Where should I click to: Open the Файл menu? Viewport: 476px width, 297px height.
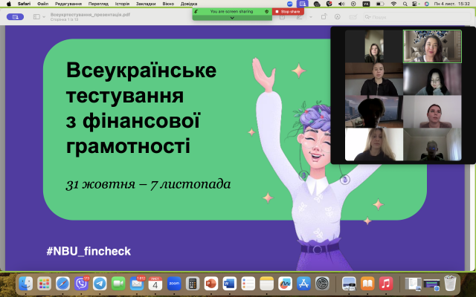tap(43, 4)
